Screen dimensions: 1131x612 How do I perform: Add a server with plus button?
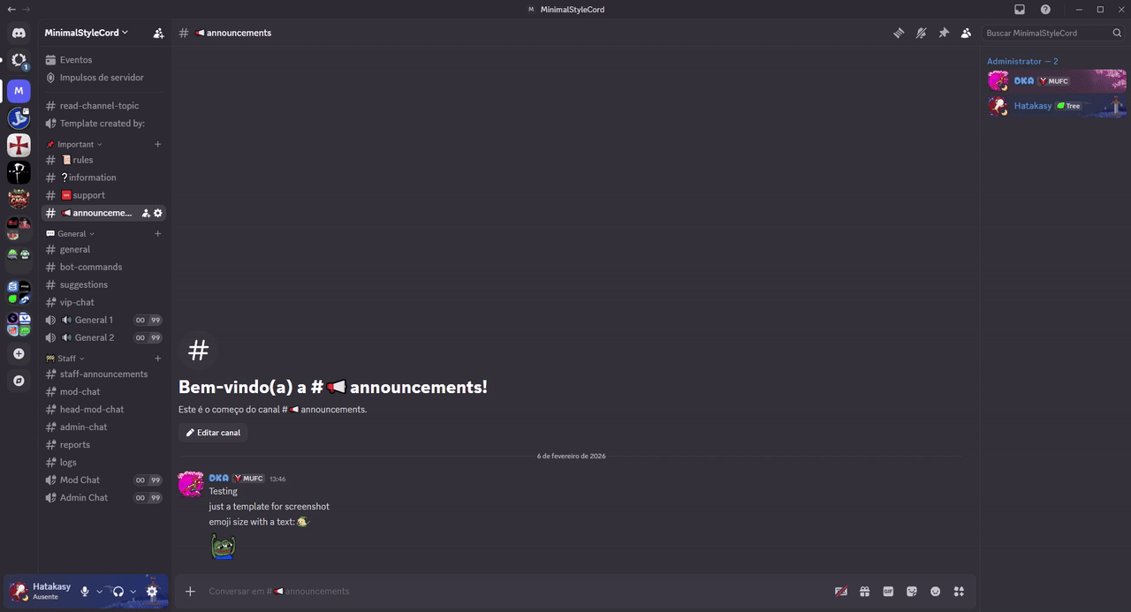19,353
